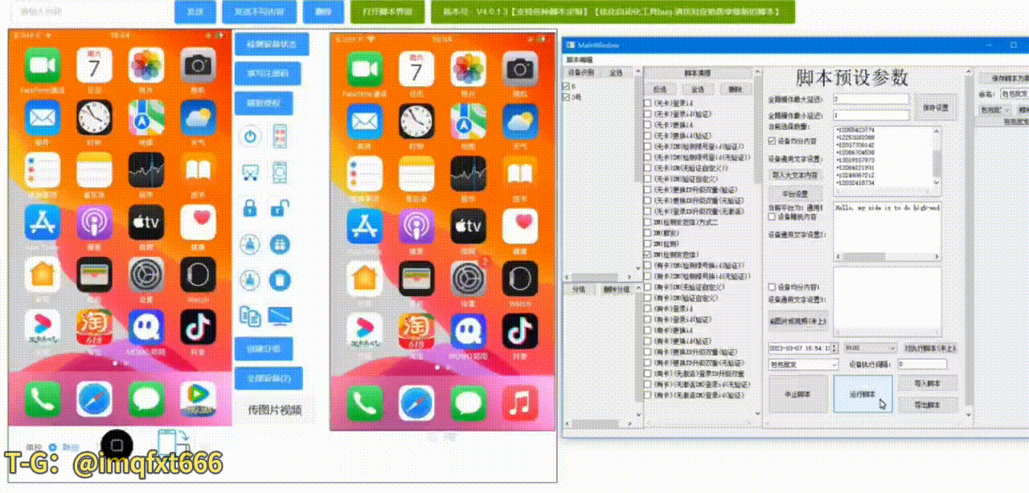Open MOMO app on the right phone screen
The width and height of the screenshot is (1029, 493).
[x=469, y=332]
